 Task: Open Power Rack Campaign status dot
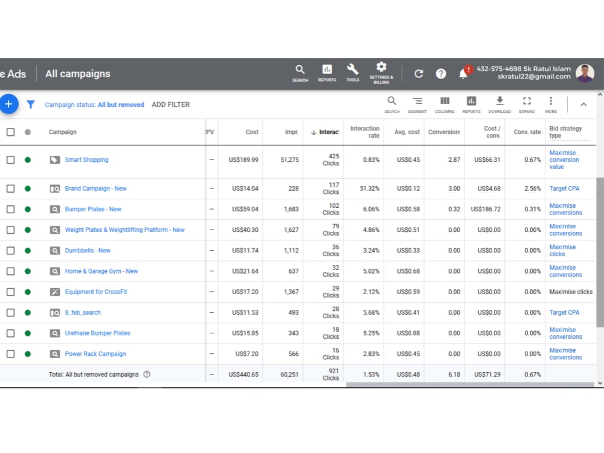coord(28,354)
